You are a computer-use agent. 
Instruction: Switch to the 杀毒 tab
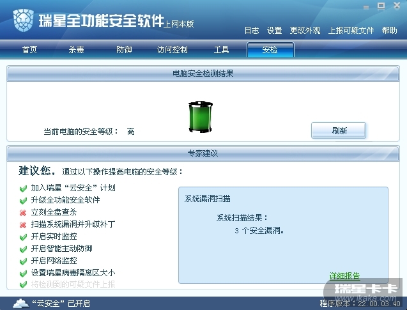click(76, 50)
